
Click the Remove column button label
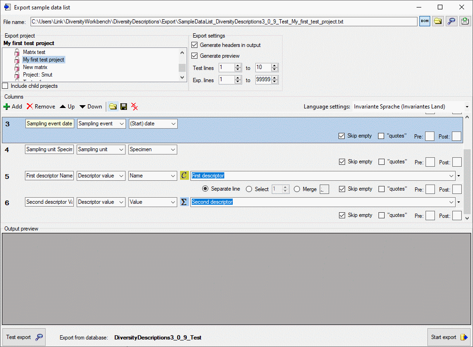pyautogui.click(x=45, y=106)
